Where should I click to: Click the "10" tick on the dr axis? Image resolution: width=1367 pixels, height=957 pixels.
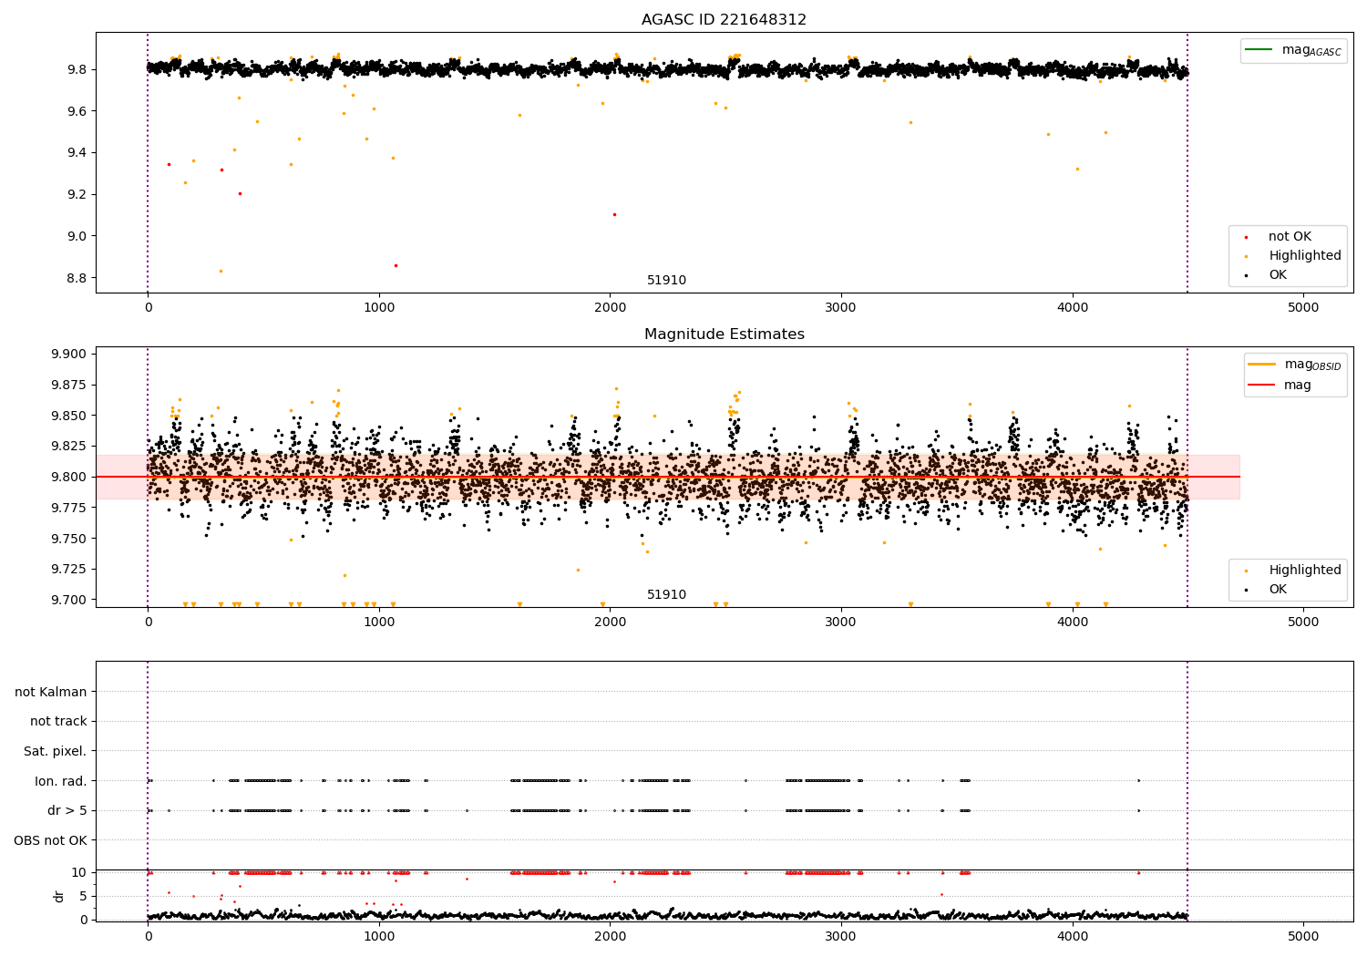(x=79, y=872)
